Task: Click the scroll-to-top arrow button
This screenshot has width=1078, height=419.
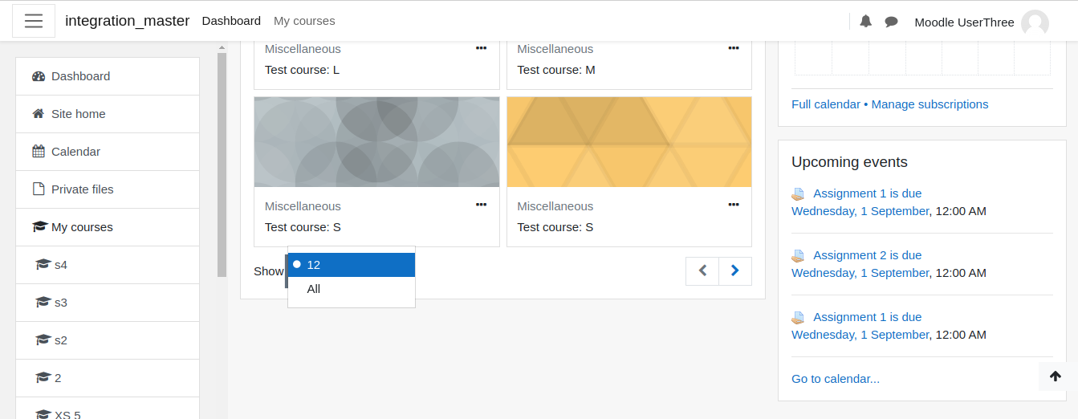Action: tap(1056, 376)
